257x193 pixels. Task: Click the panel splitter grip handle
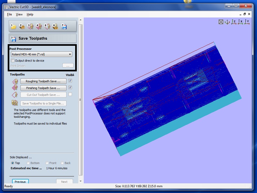80,100
